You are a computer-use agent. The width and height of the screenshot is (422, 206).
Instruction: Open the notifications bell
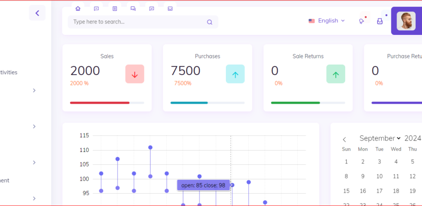tap(362, 21)
